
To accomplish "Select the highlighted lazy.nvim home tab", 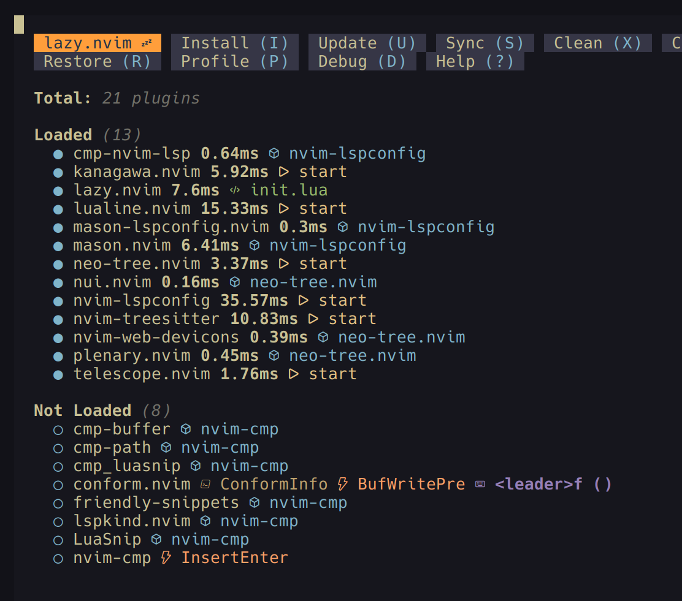I will [x=98, y=43].
